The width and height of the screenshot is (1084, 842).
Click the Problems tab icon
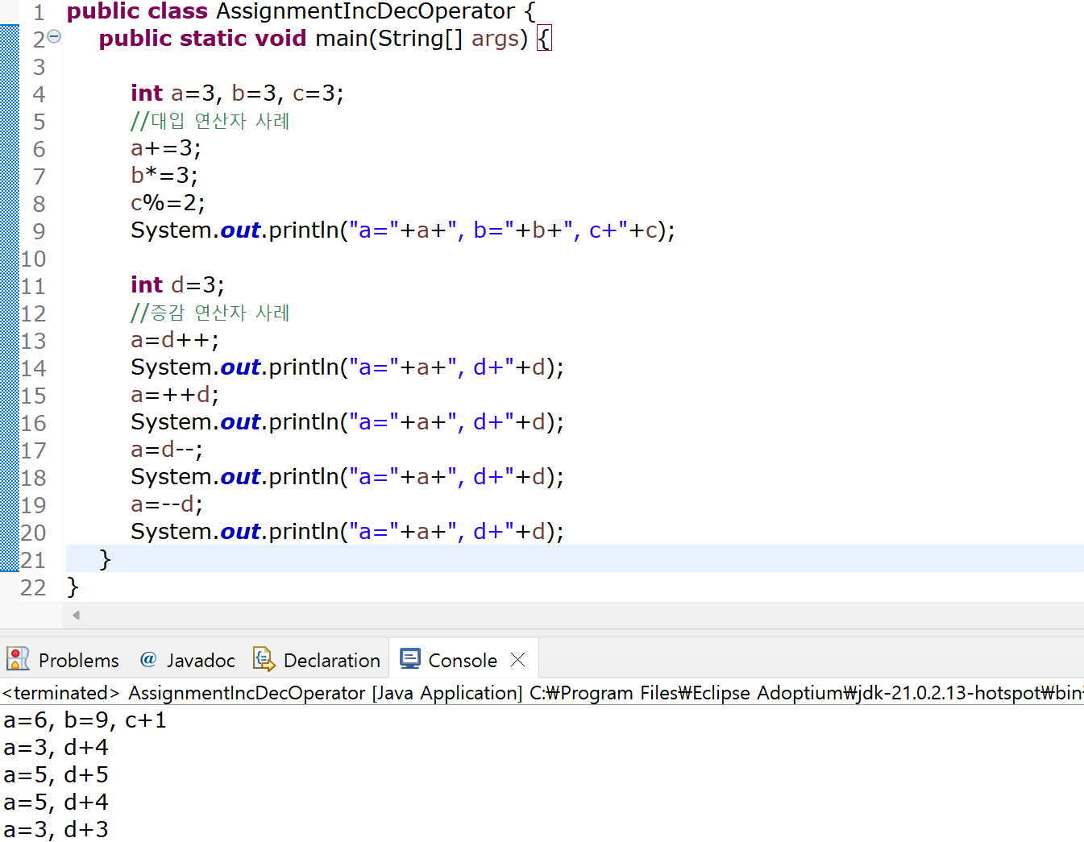click(18, 659)
